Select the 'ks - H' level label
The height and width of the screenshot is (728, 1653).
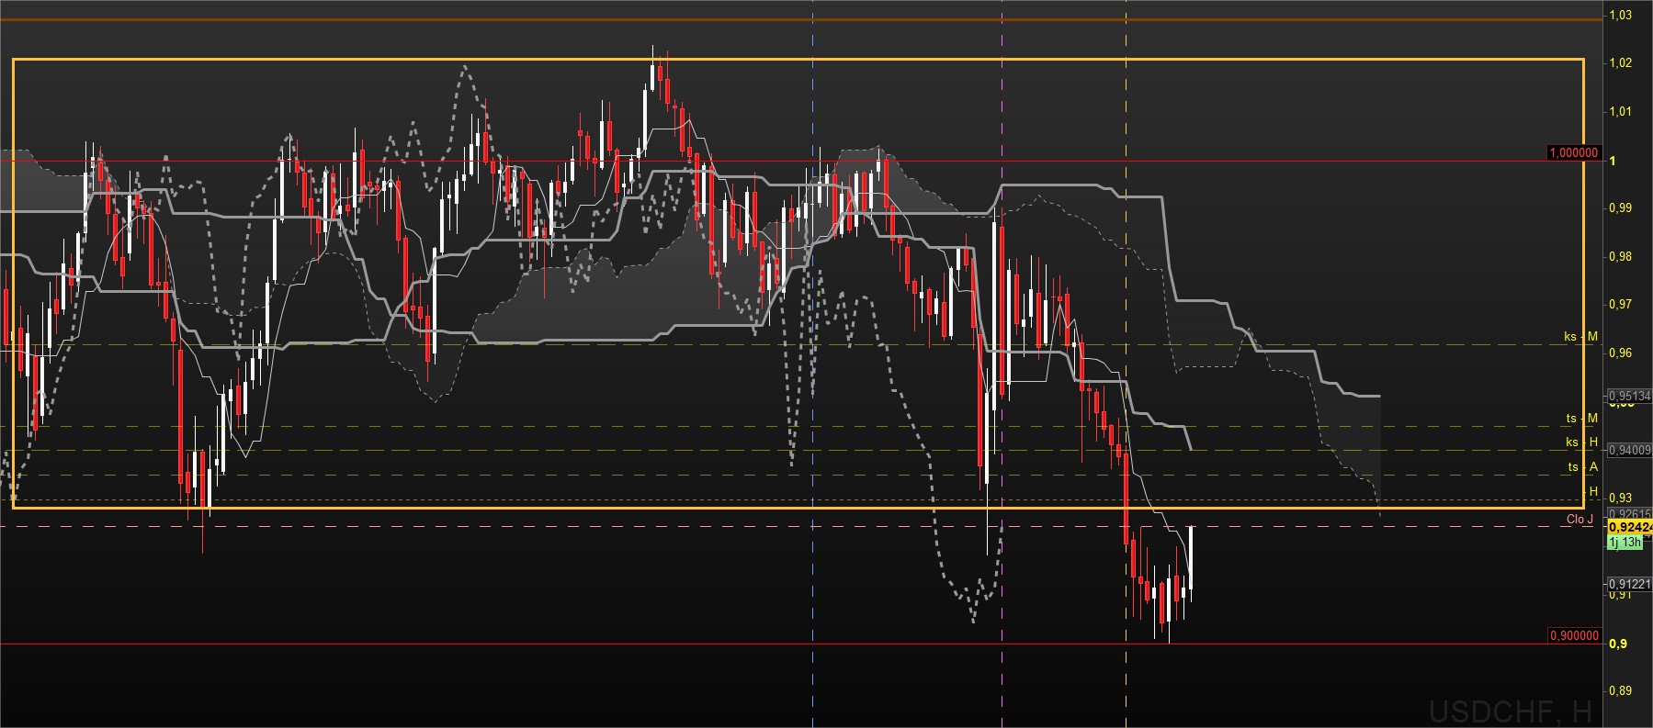tap(1581, 442)
